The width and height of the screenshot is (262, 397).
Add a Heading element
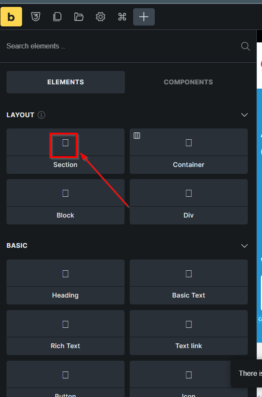coord(65,282)
